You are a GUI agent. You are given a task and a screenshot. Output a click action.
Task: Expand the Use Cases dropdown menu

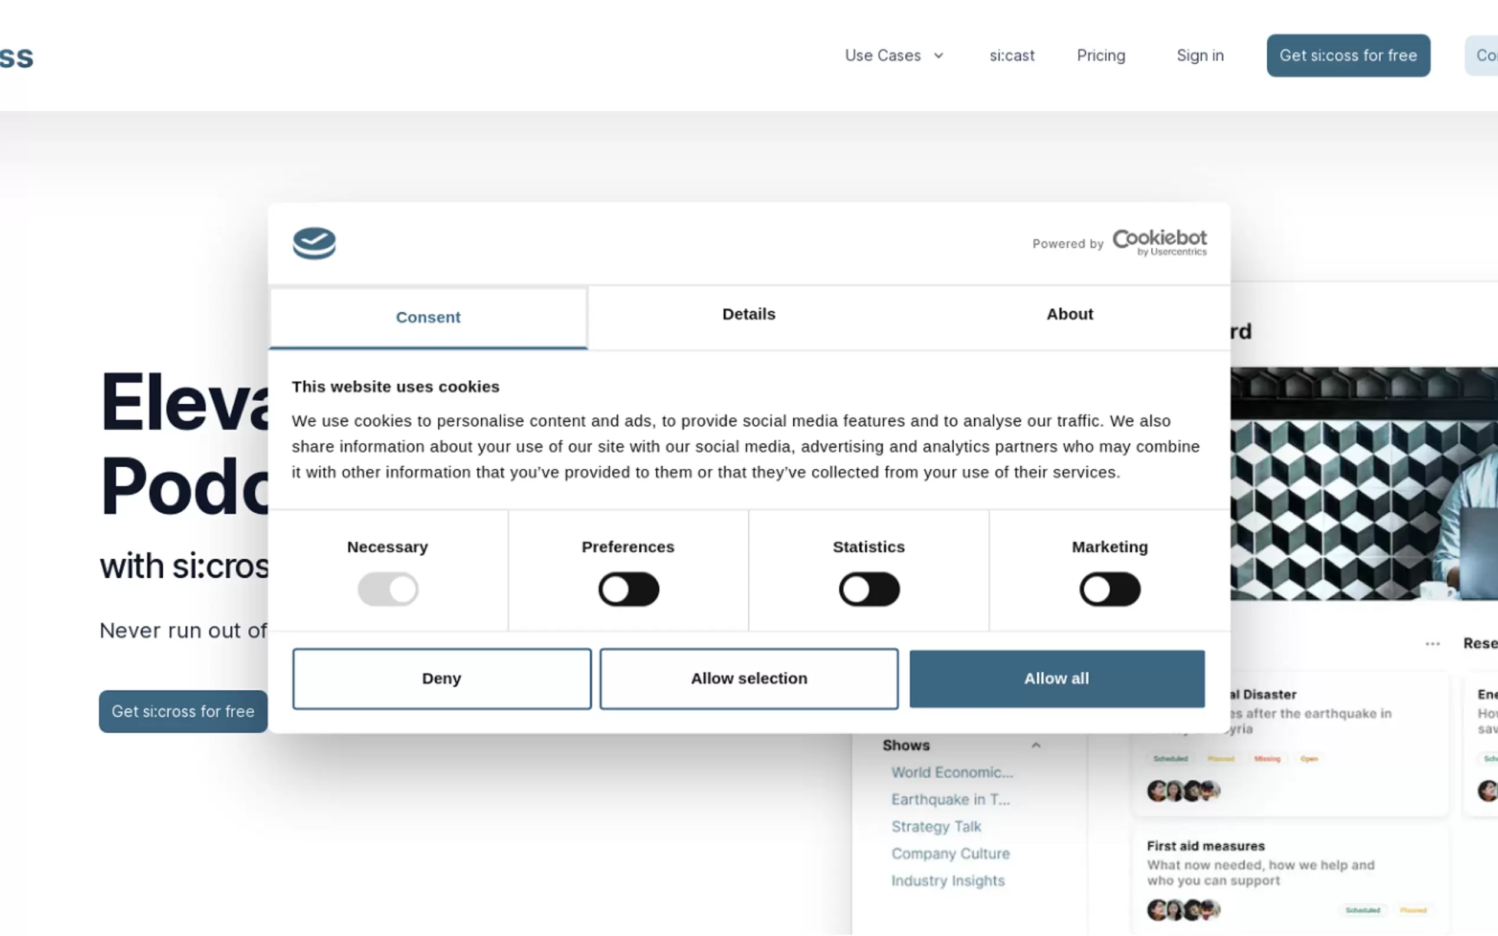click(893, 56)
